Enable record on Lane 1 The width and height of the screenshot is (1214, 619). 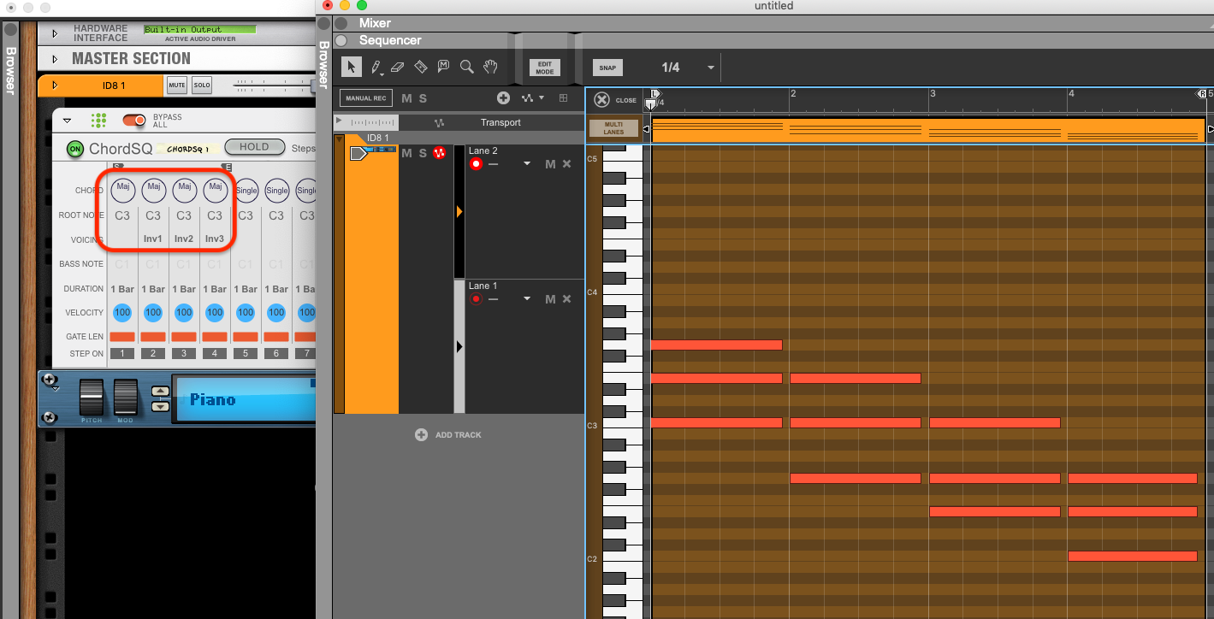(x=477, y=298)
